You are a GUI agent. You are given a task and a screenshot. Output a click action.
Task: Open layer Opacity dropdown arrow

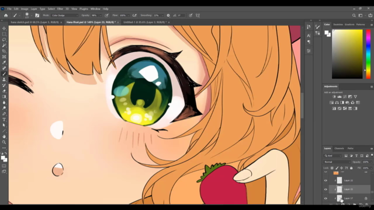371,162
